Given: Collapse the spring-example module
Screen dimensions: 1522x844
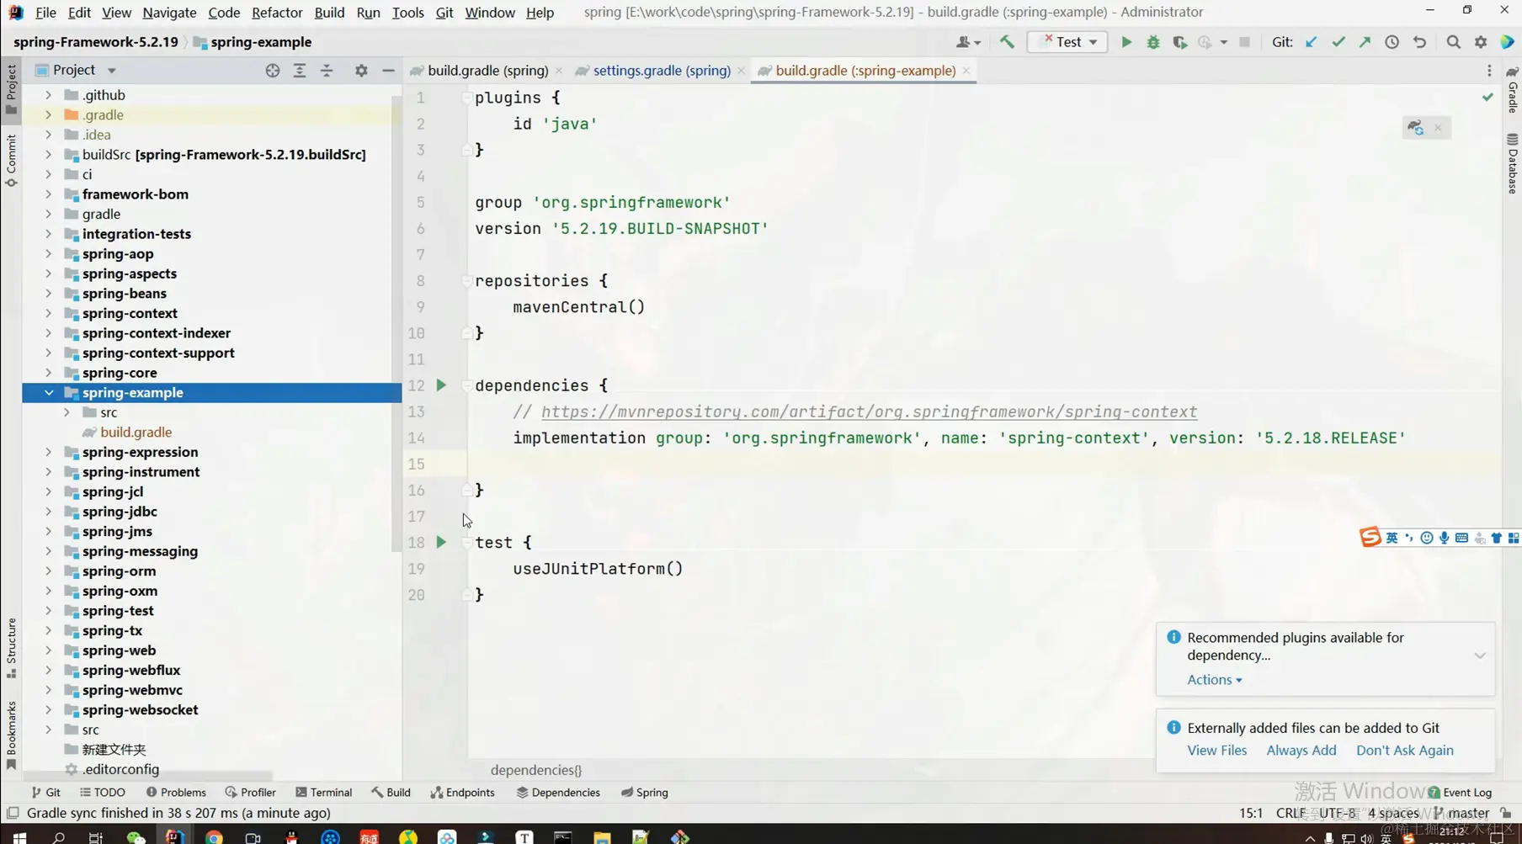Looking at the screenshot, I should (x=48, y=393).
